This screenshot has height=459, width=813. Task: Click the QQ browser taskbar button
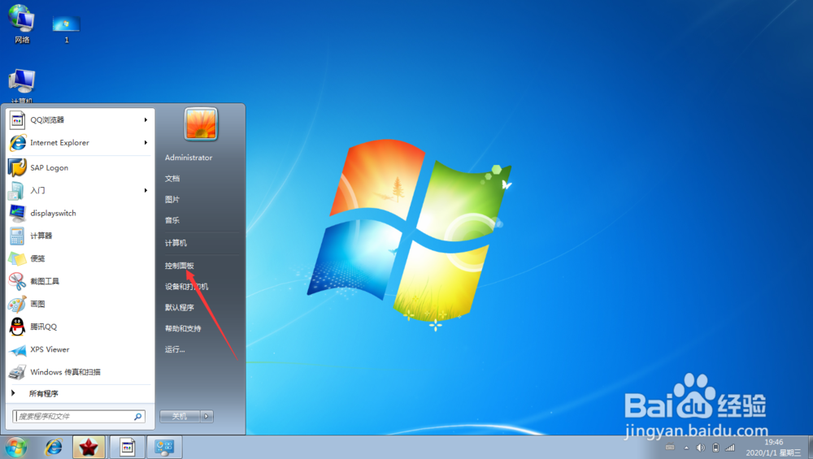click(x=127, y=447)
